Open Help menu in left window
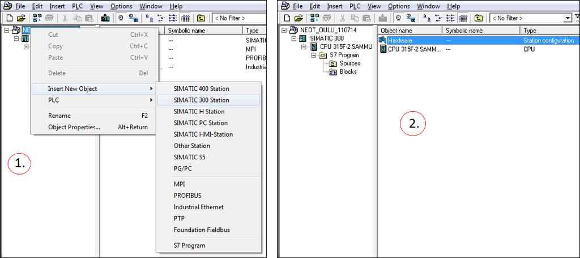580x258 pixels. pyautogui.click(x=176, y=6)
